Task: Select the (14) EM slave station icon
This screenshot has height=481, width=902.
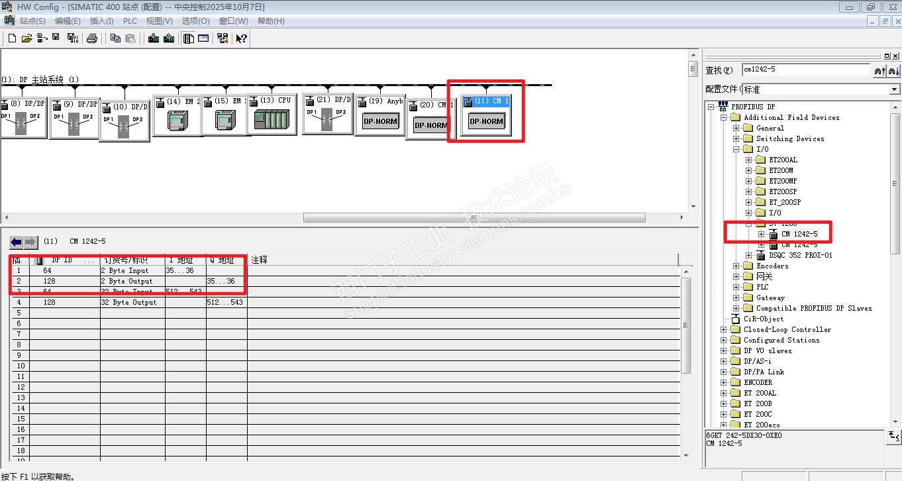Action: tap(177, 115)
